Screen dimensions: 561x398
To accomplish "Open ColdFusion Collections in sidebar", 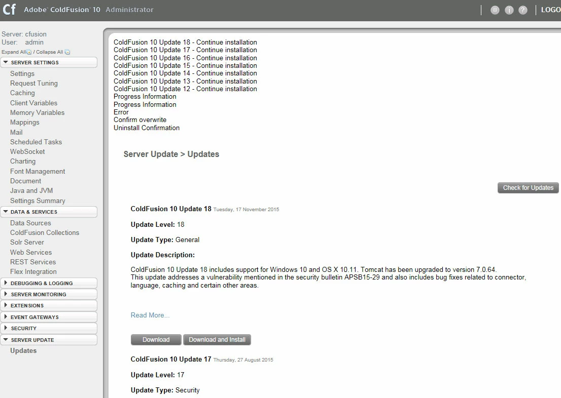I will point(44,232).
